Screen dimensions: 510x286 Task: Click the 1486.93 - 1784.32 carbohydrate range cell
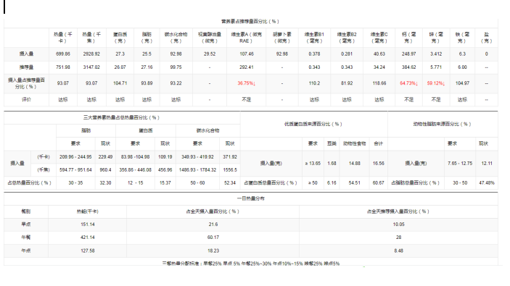197,169
